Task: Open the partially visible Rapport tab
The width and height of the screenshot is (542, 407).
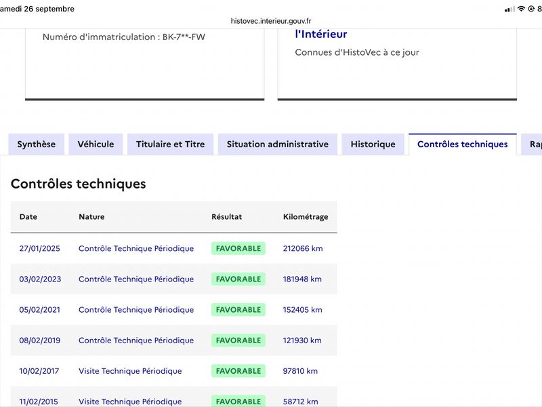Action: point(533,144)
